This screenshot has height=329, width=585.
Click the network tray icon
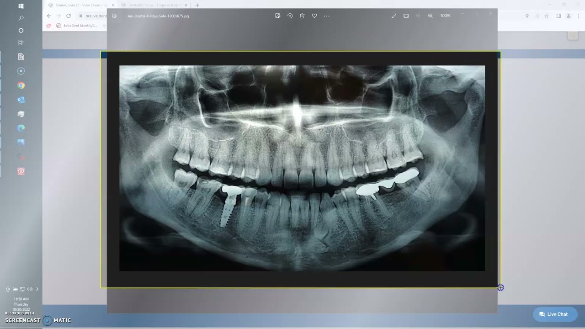(x=22, y=289)
